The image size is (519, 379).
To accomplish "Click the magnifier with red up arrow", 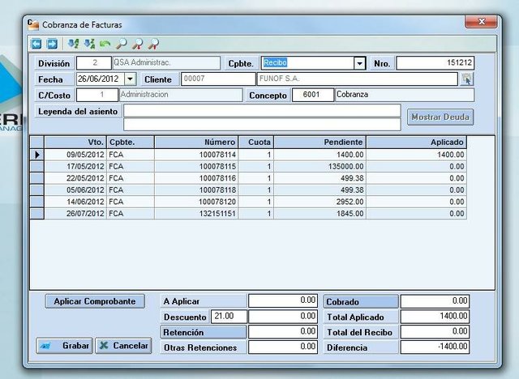I will 153,44.
